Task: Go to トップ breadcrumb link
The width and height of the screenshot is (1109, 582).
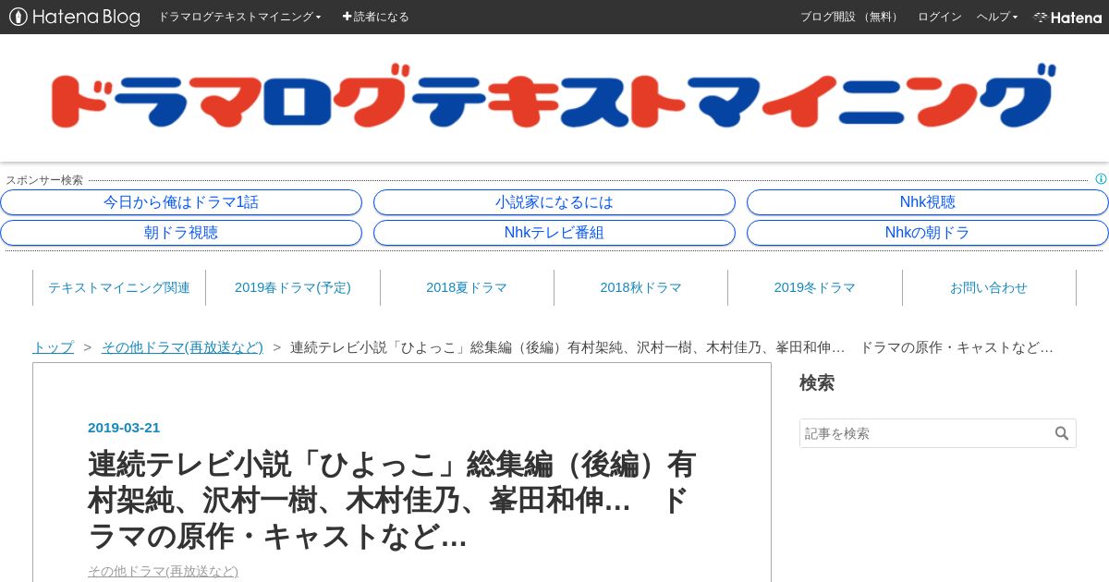Action: (x=53, y=347)
